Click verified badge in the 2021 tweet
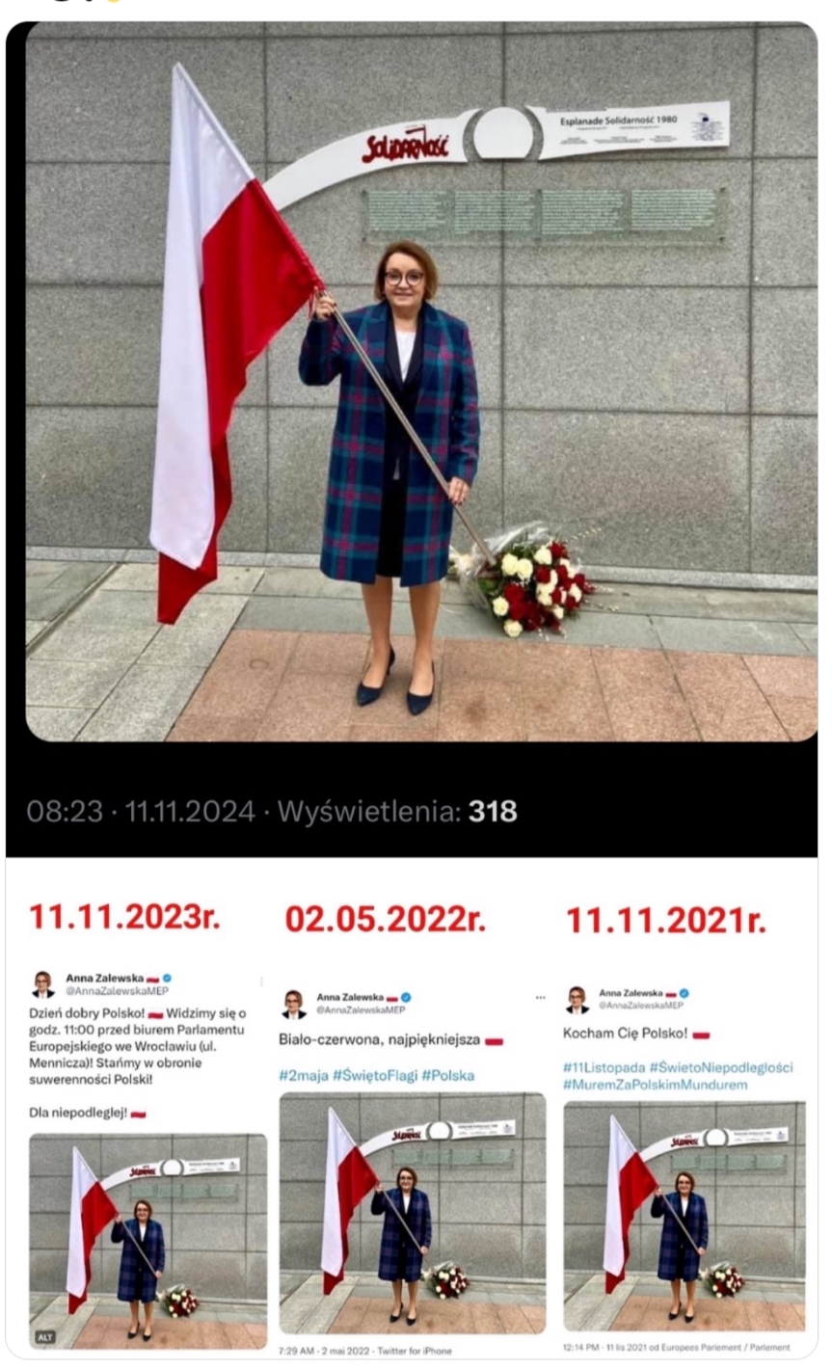 point(684,992)
